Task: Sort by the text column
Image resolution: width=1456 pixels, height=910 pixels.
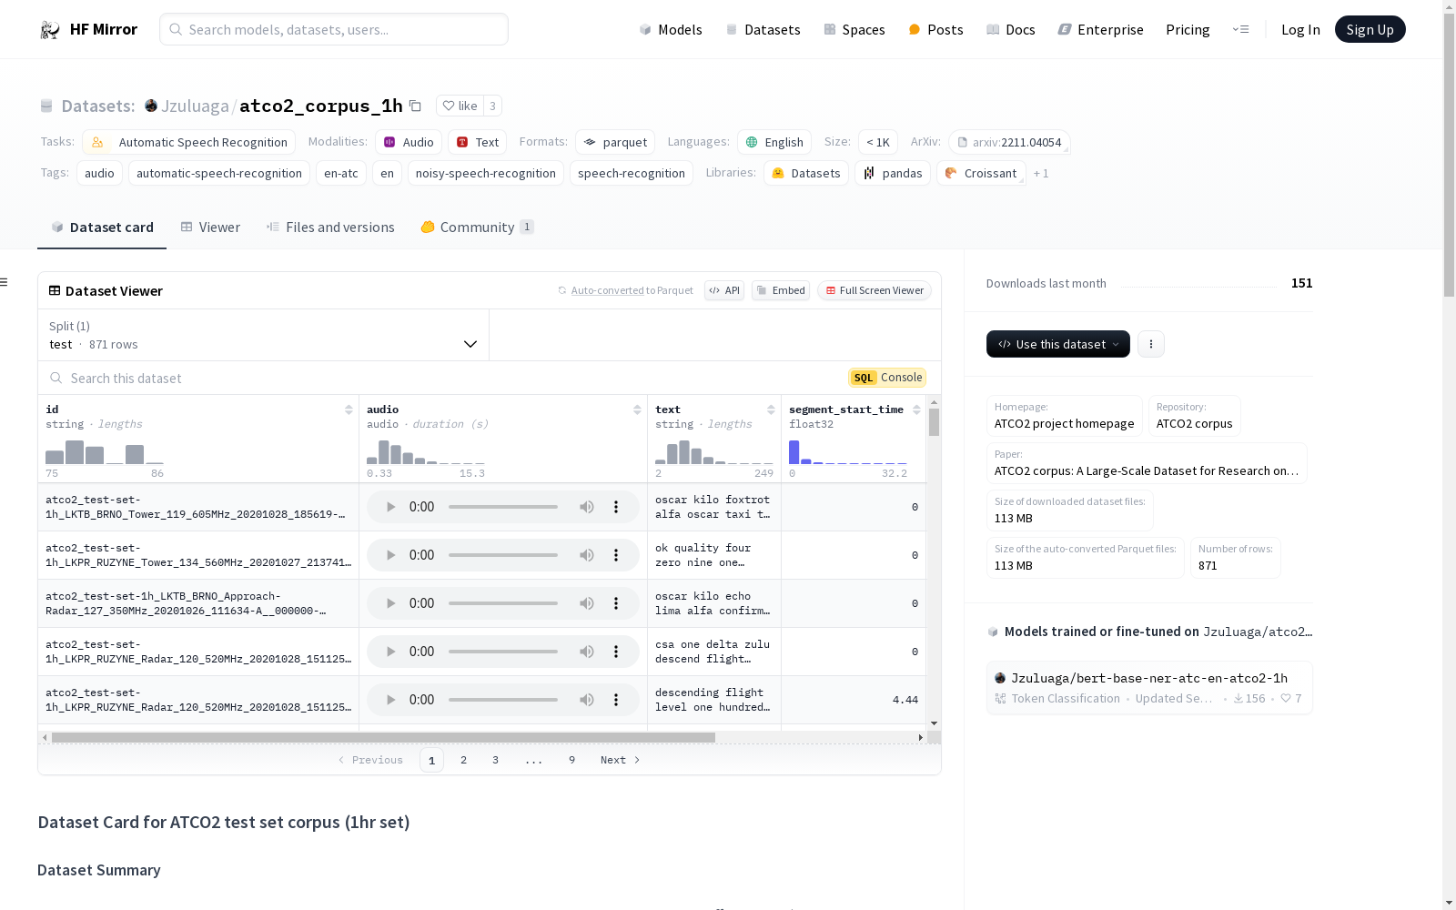Action: tap(771, 409)
